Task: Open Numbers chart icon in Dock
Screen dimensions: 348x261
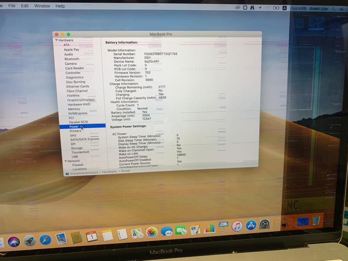Action: 210,228
